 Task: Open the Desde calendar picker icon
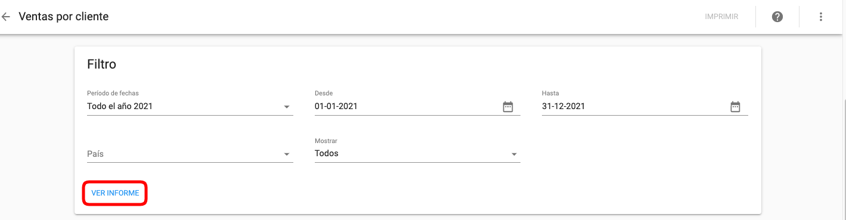coord(508,107)
